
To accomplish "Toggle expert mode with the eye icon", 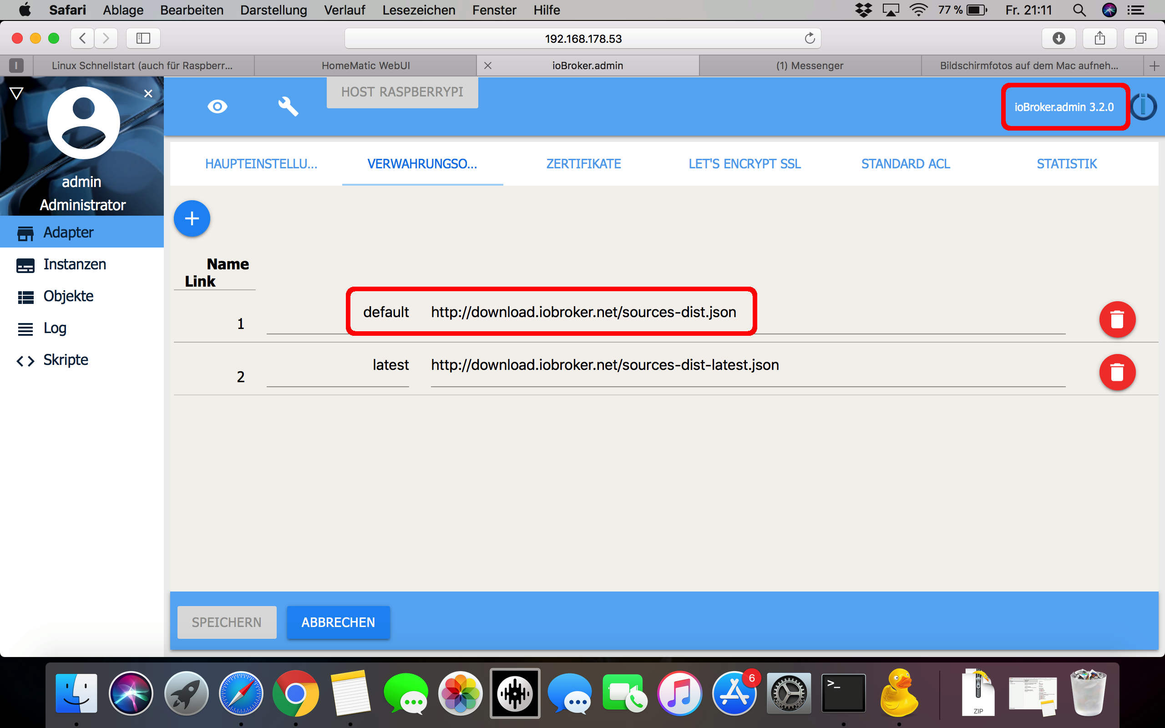I will pyautogui.click(x=218, y=106).
